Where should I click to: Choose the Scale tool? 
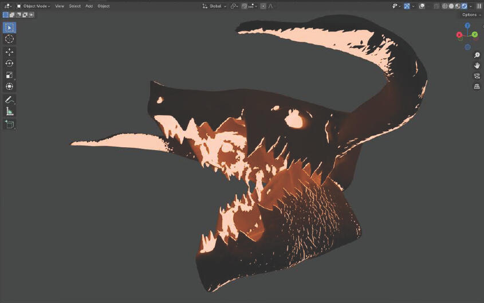tap(9, 75)
